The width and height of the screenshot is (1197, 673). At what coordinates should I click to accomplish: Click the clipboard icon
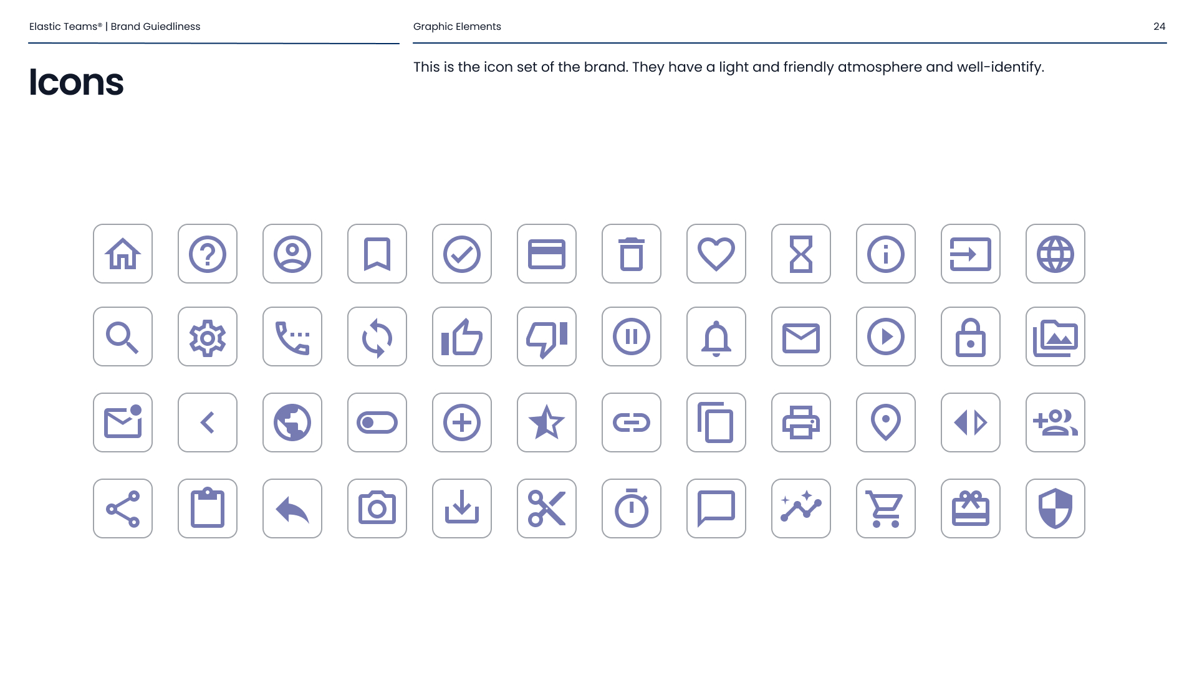(x=208, y=508)
